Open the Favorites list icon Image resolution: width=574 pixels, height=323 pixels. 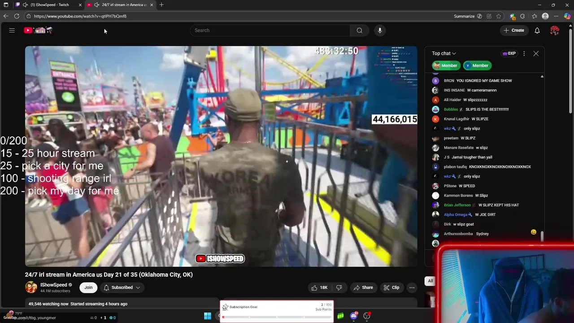click(534, 16)
